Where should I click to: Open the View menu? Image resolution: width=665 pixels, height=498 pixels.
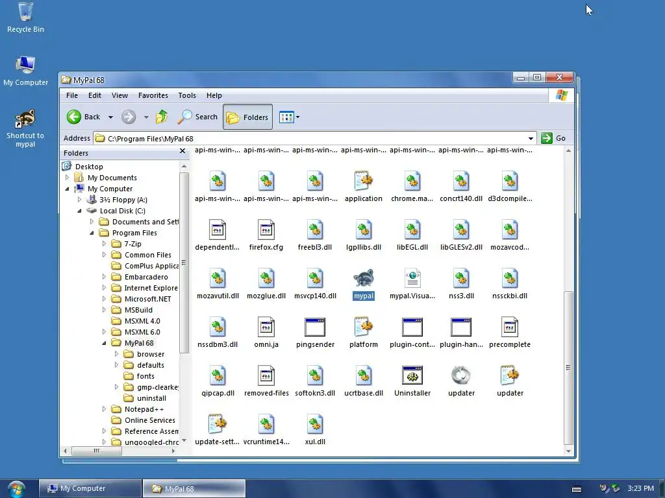point(119,95)
